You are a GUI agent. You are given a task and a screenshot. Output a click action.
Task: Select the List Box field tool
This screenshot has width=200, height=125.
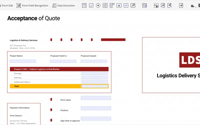[105, 5]
